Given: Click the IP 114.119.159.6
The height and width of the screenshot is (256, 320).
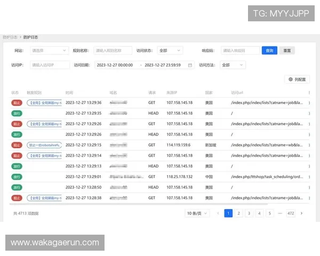Looking at the screenshot, I should tap(178, 145).
